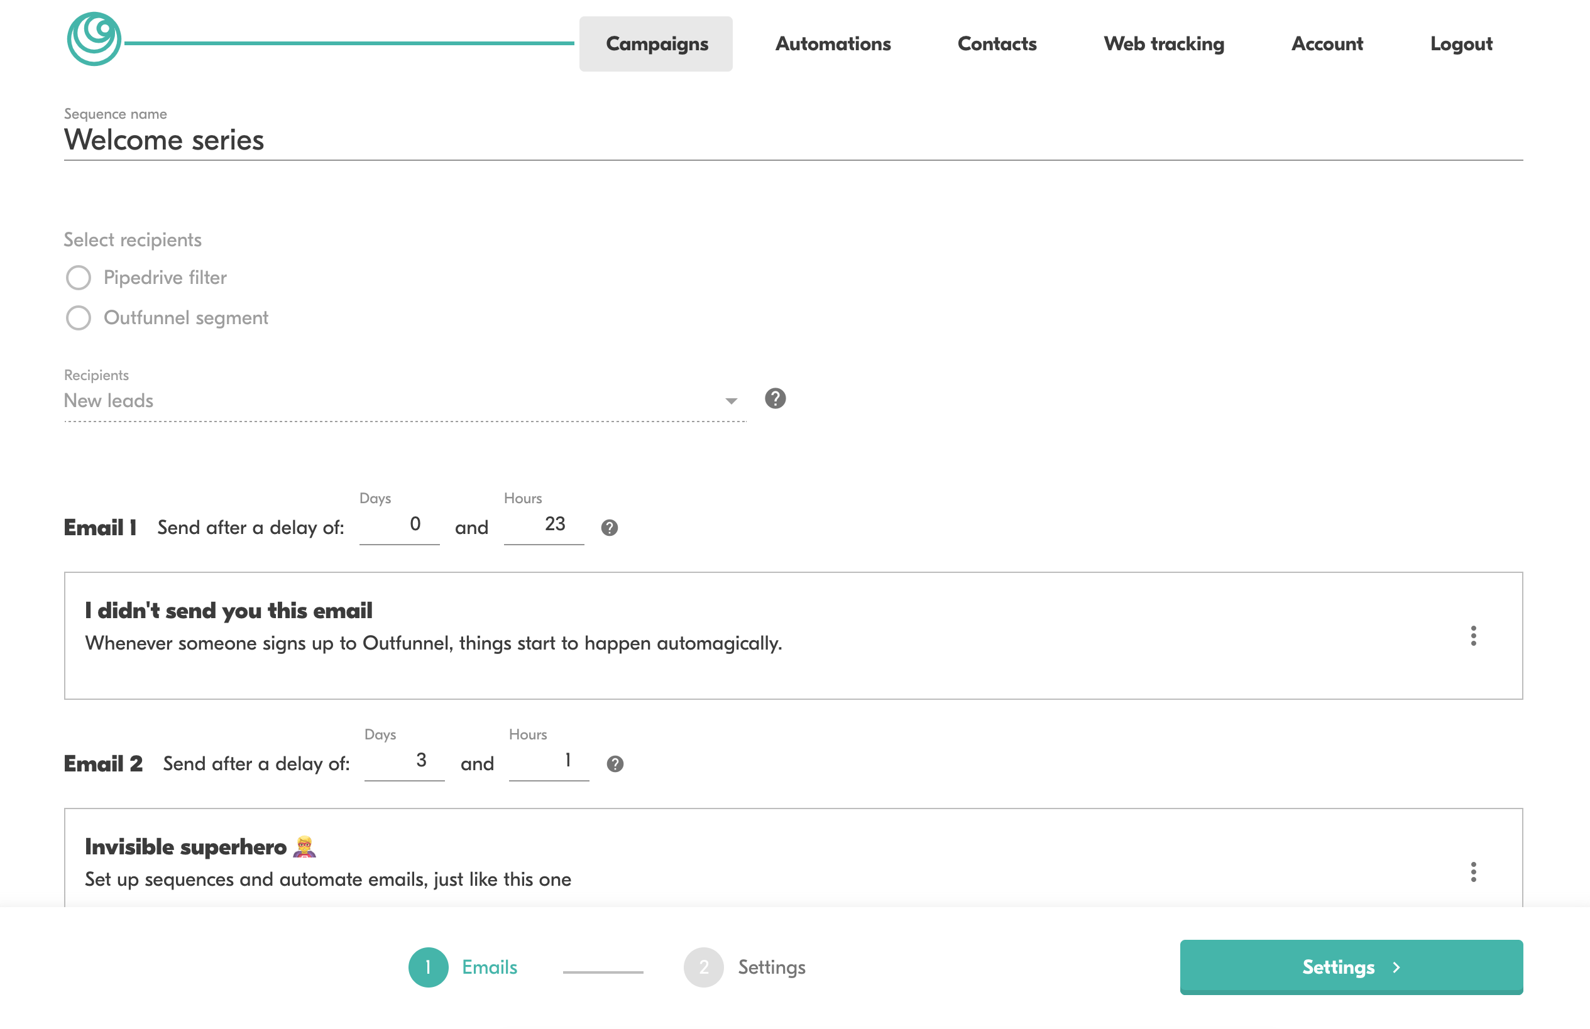Screen dimensions: 1590x1029
Task: Click Email 1 Hours field showing 23
Action: [x=544, y=525]
